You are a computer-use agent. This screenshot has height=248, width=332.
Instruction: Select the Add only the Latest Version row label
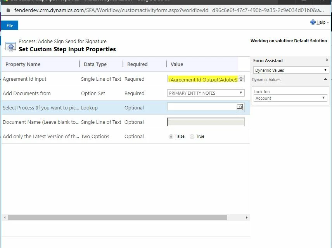pyautogui.click(x=41, y=137)
